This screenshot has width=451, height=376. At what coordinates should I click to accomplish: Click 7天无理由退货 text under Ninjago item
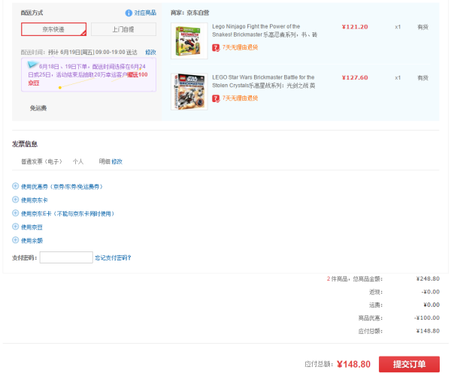click(241, 48)
